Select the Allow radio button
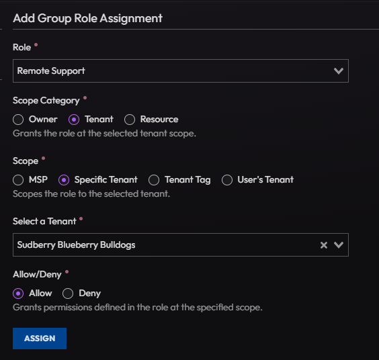This screenshot has width=379, height=360. click(x=18, y=294)
